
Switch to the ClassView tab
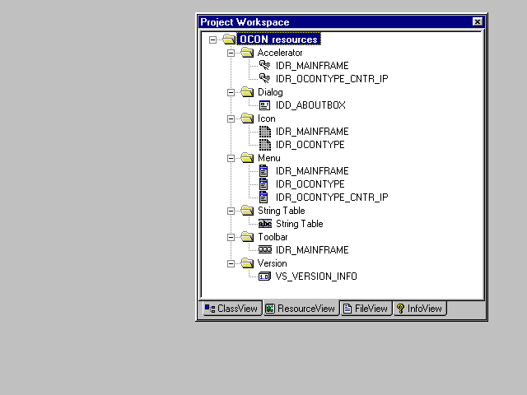click(x=231, y=309)
